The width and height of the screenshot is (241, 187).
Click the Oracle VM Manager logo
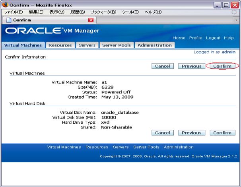tap(52, 31)
